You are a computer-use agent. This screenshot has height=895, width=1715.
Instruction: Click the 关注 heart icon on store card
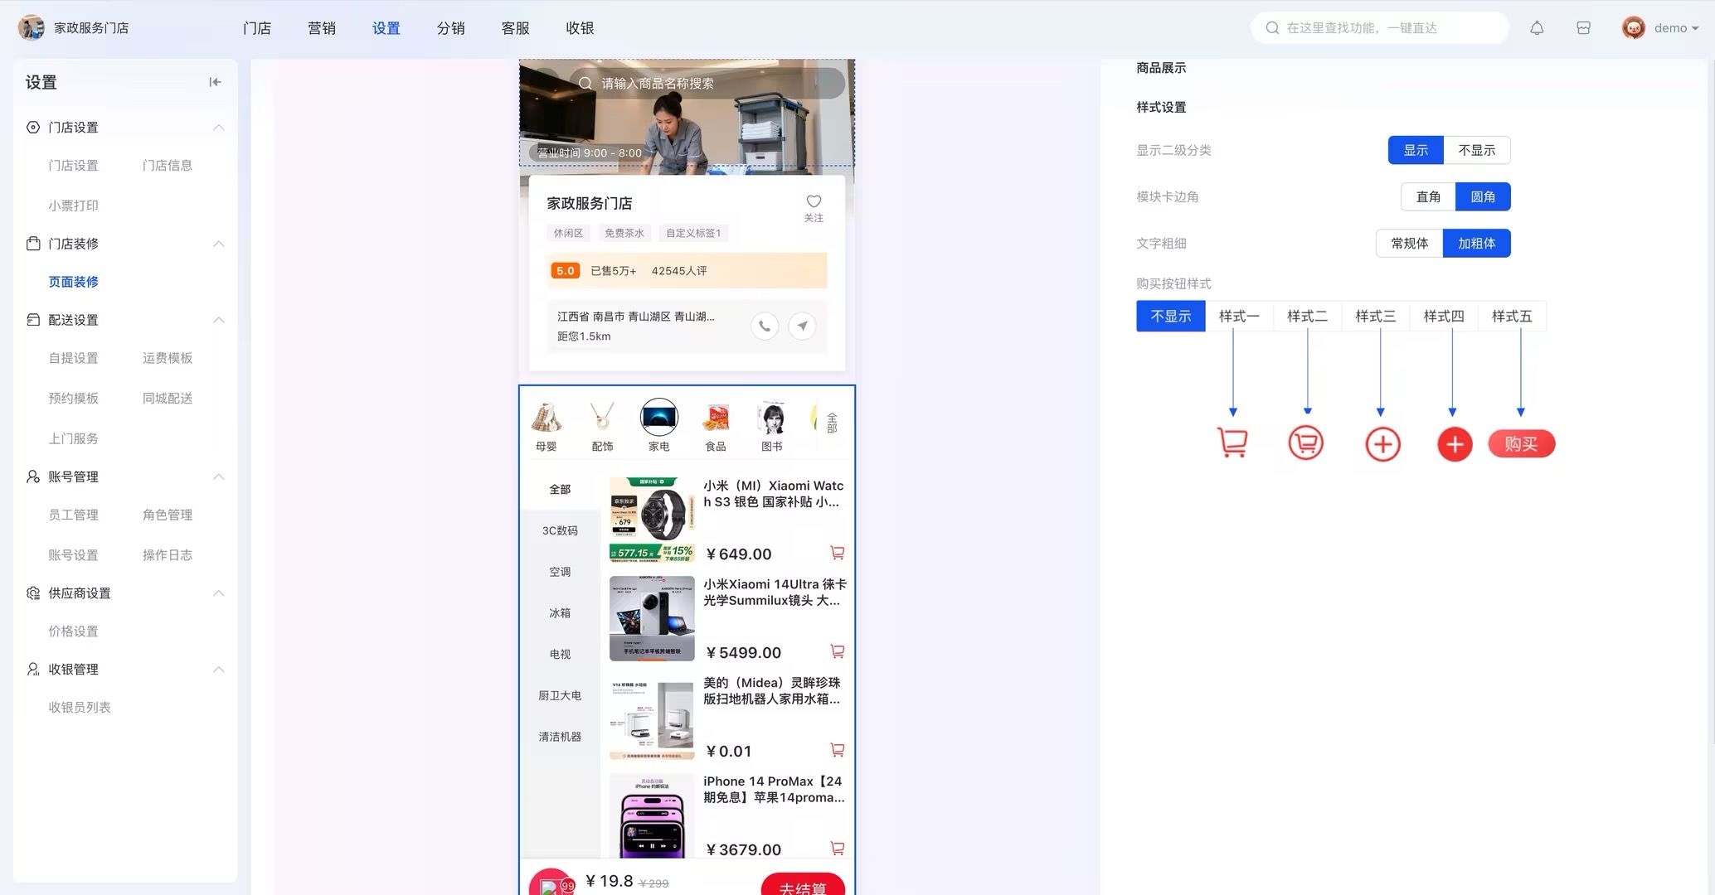(x=813, y=201)
